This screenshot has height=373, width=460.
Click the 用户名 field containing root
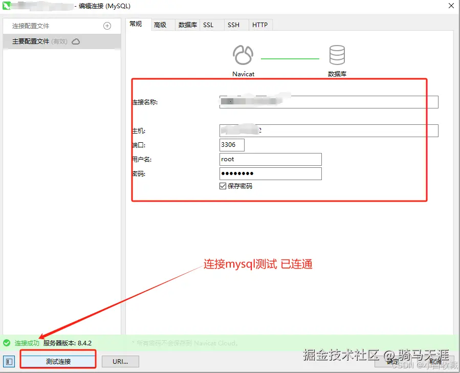(271, 159)
